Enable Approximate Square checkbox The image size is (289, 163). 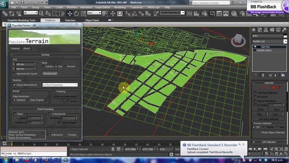(14, 73)
